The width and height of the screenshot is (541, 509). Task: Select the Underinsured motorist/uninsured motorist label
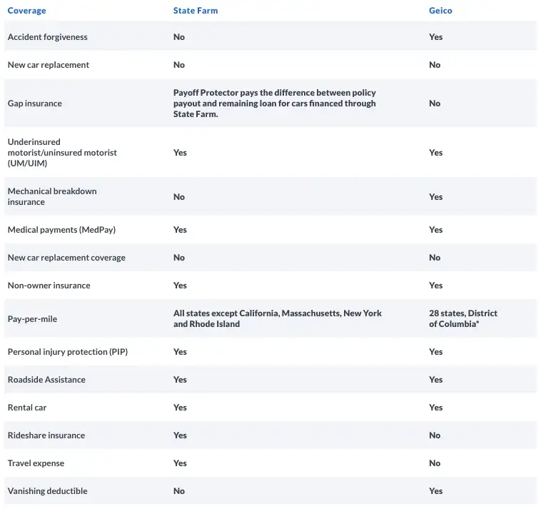coord(62,153)
